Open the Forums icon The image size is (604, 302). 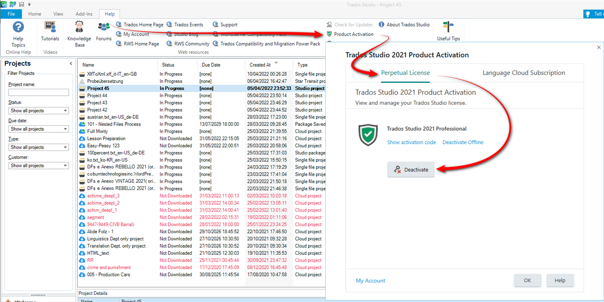[104, 31]
